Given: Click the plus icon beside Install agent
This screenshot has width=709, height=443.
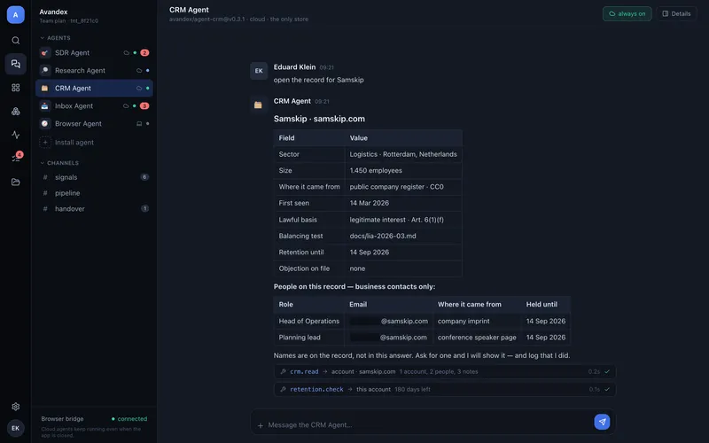Looking at the screenshot, I should pyautogui.click(x=45, y=143).
